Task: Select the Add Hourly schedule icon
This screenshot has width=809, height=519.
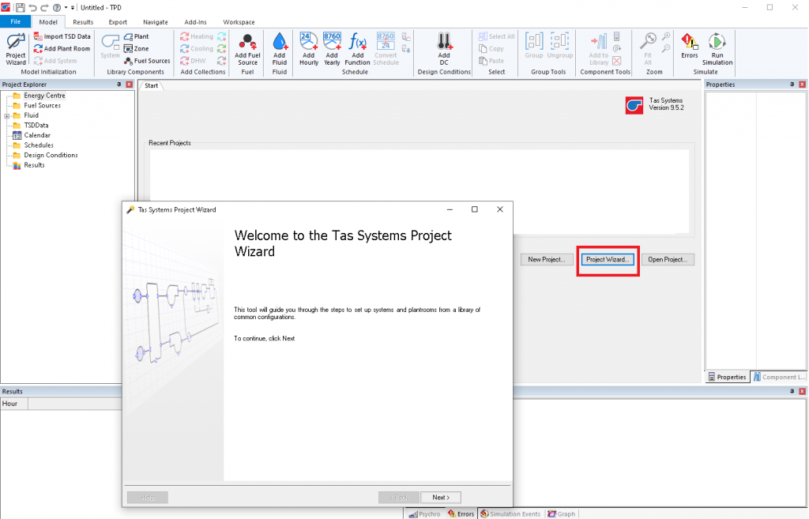Action: pos(308,49)
